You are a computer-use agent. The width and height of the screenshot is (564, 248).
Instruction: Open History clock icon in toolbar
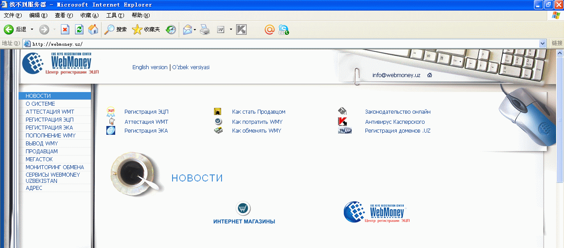(171, 30)
